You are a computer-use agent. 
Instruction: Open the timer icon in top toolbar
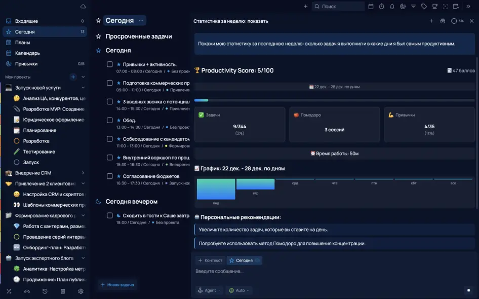[x=381, y=7]
